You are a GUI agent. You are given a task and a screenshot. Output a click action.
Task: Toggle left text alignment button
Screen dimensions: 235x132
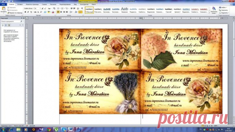click(x=58, y=12)
